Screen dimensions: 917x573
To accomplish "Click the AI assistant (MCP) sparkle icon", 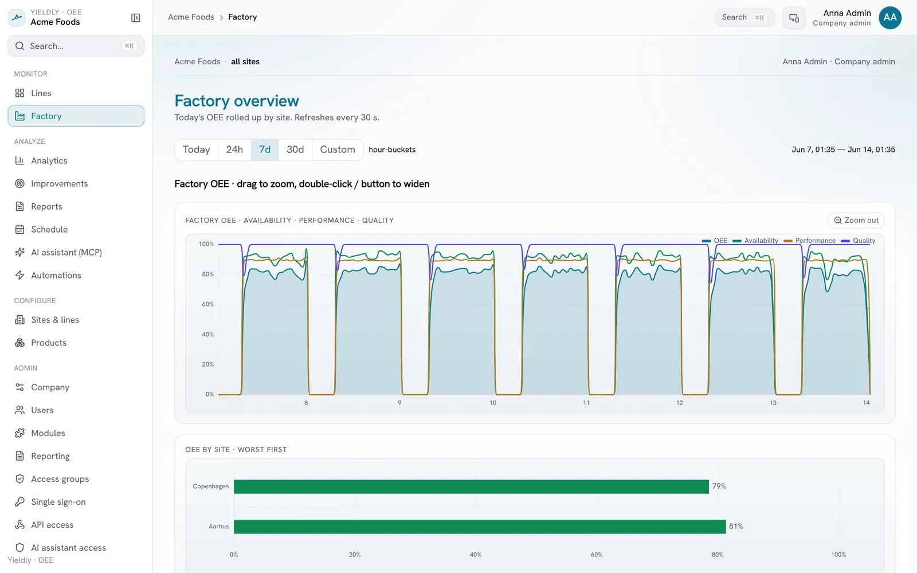I will (x=19, y=252).
